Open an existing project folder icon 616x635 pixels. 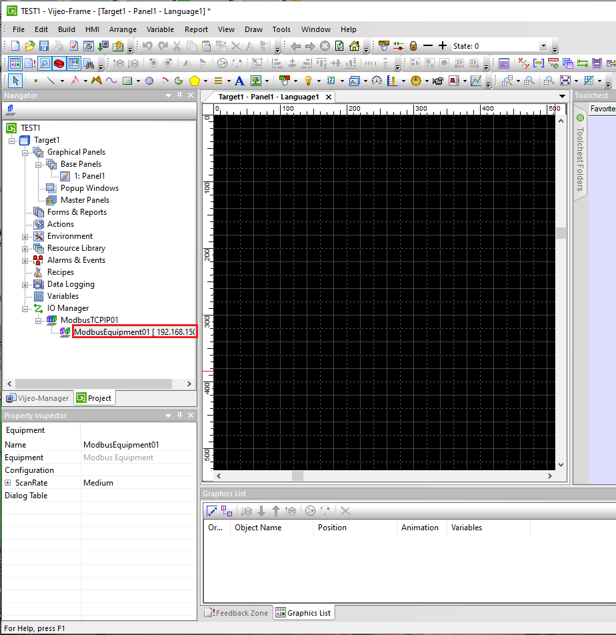[29, 46]
